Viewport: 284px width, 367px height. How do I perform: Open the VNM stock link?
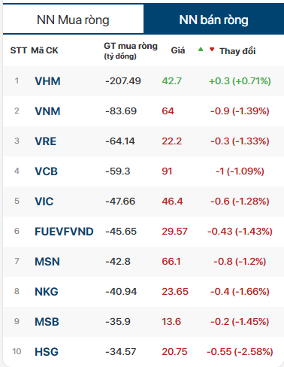click(x=47, y=111)
